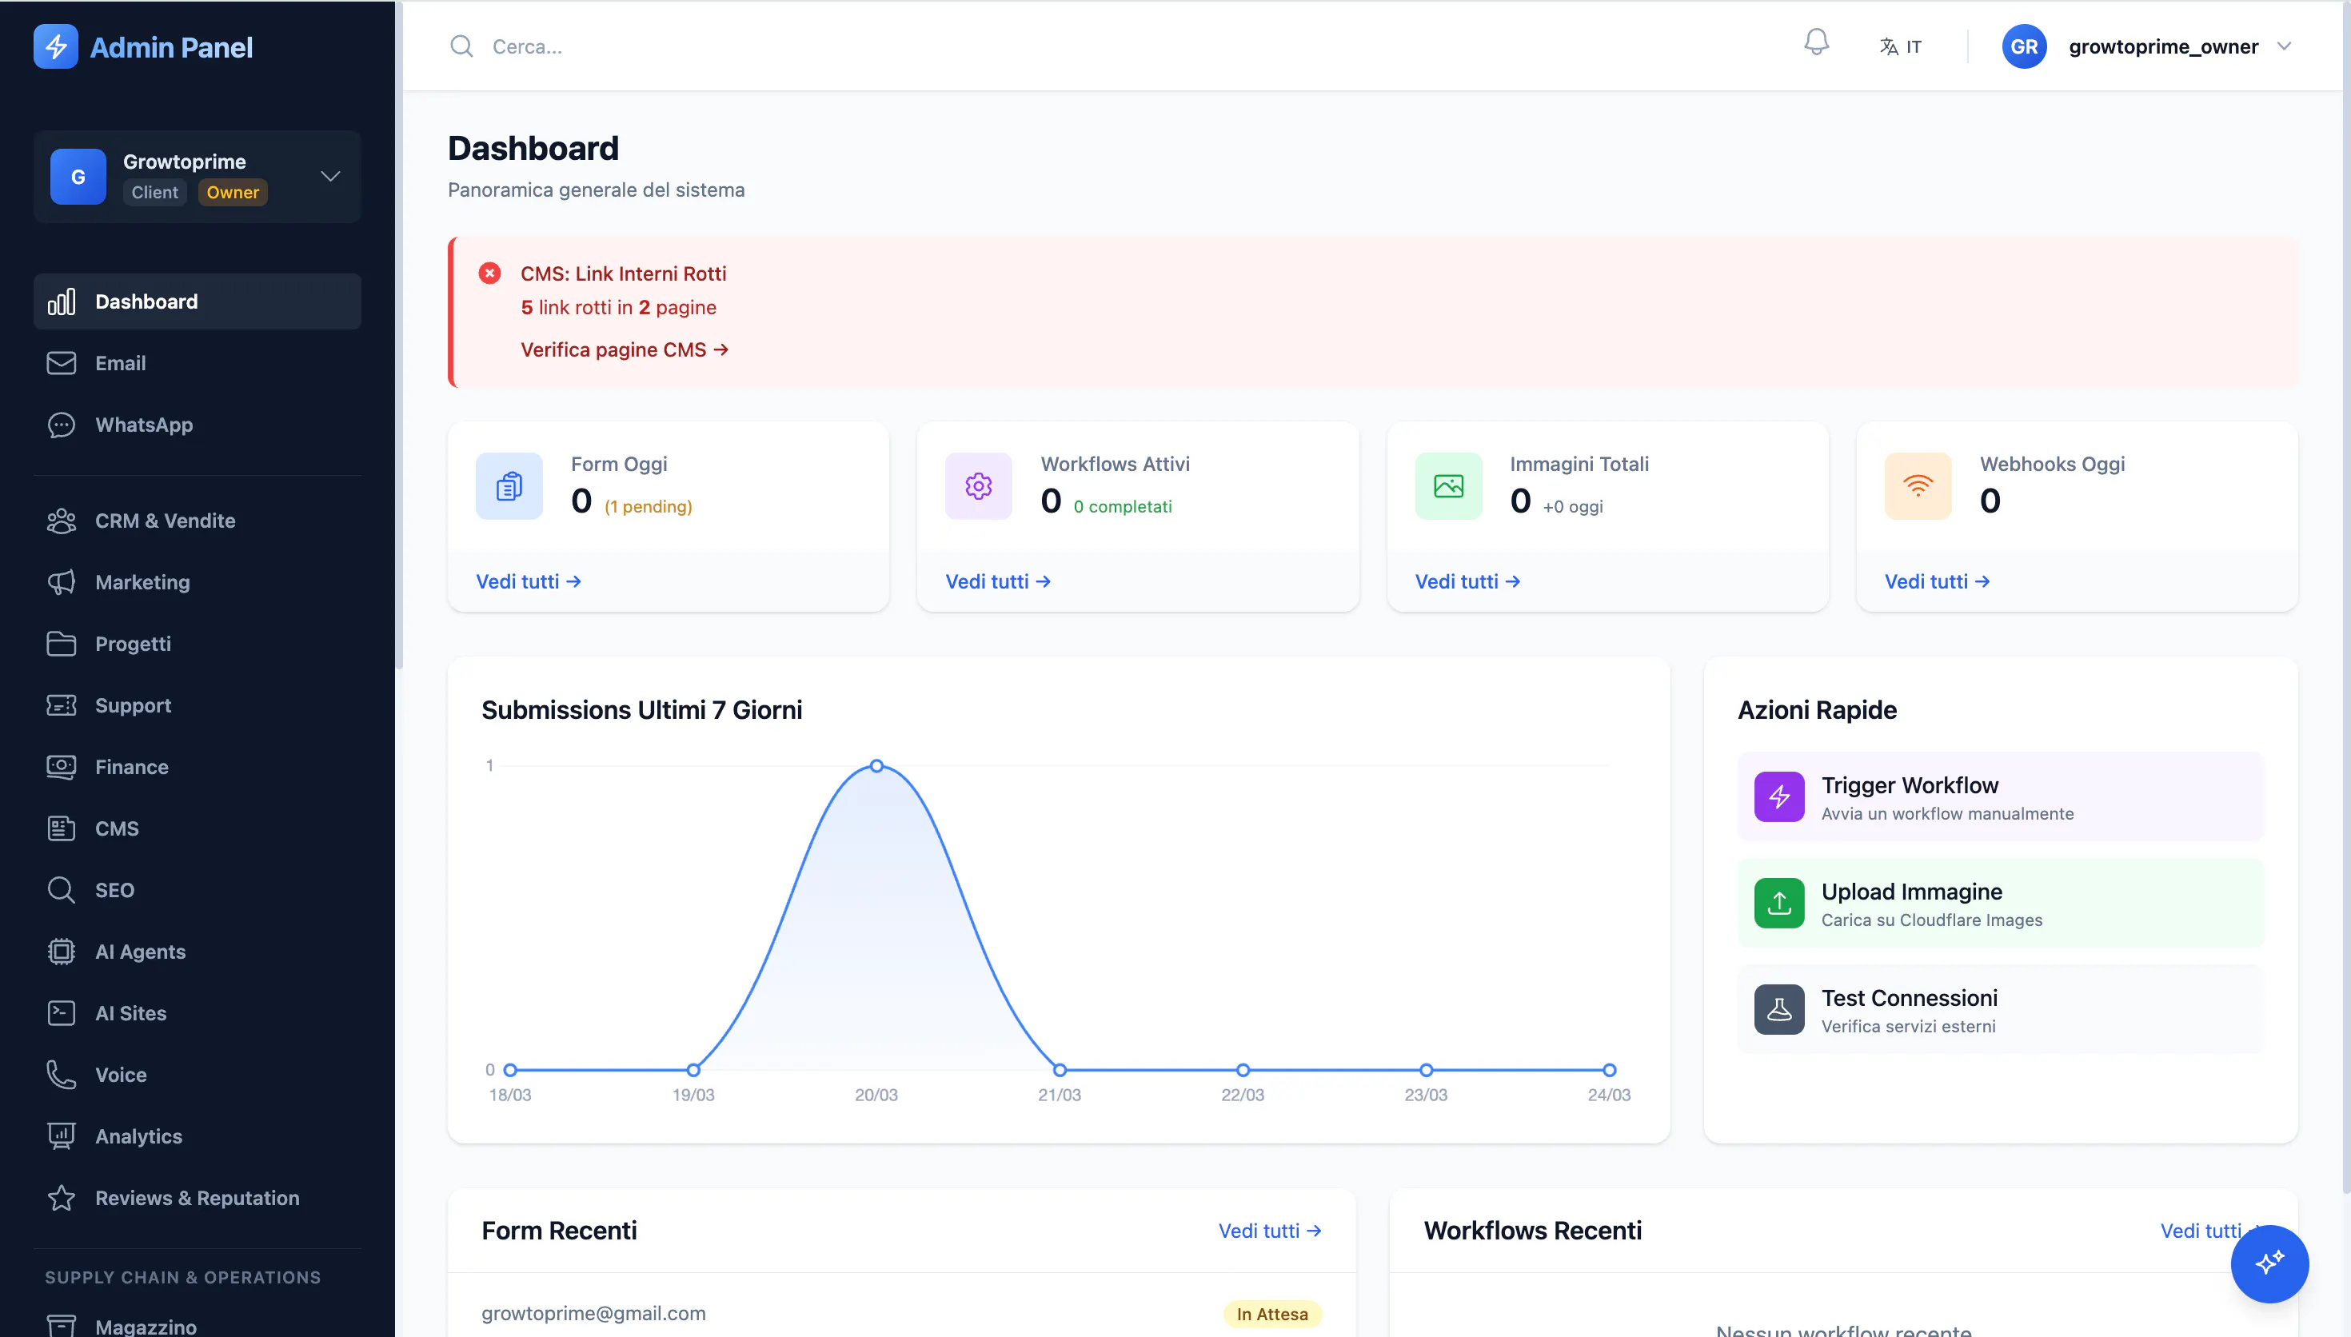Click the Client badge under Growtoprime

(154, 192)
